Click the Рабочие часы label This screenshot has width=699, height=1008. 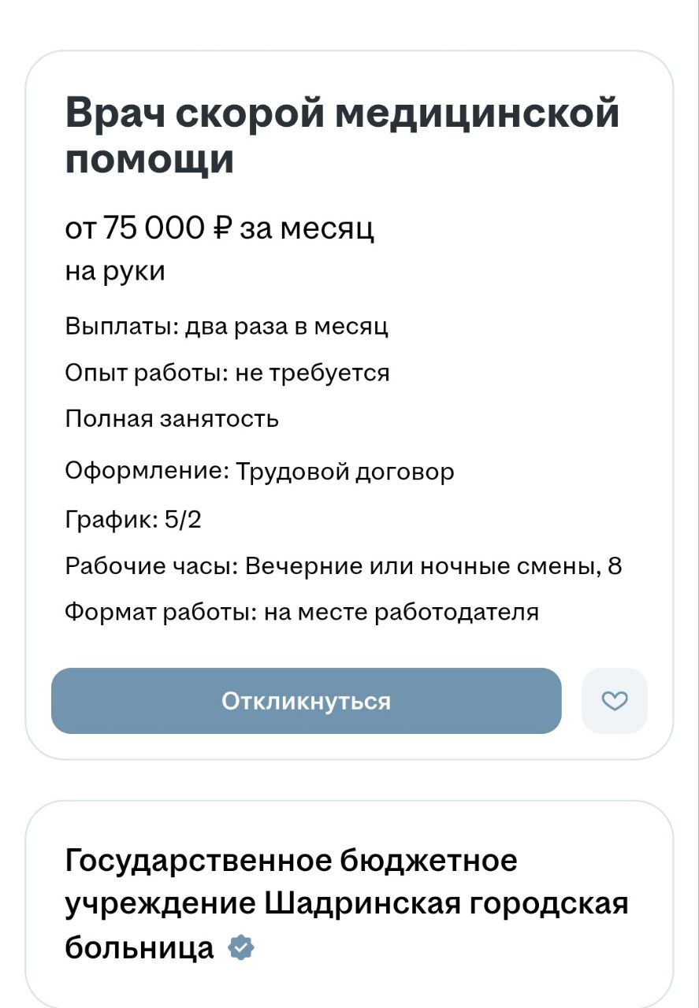tap(151, 566)
